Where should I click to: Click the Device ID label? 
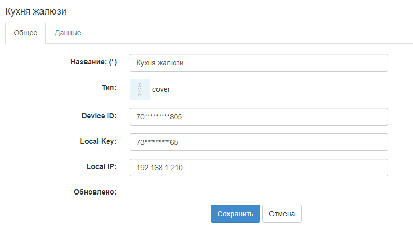point(99,116)
